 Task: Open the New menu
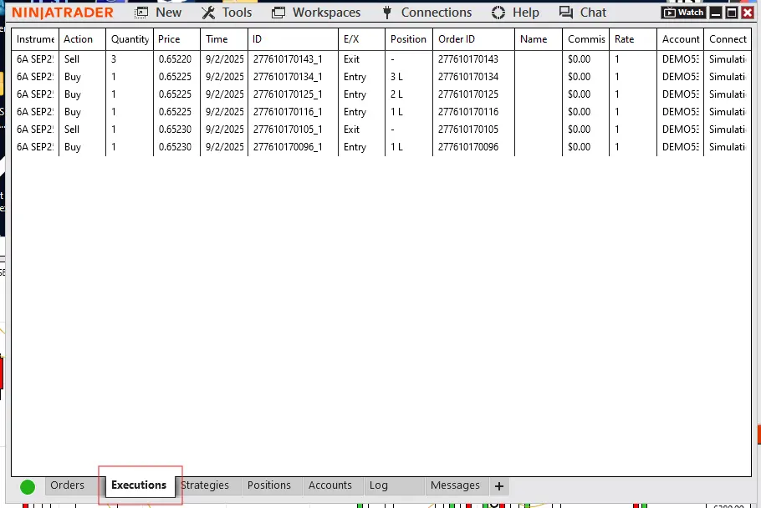click(x=158, y=13)
